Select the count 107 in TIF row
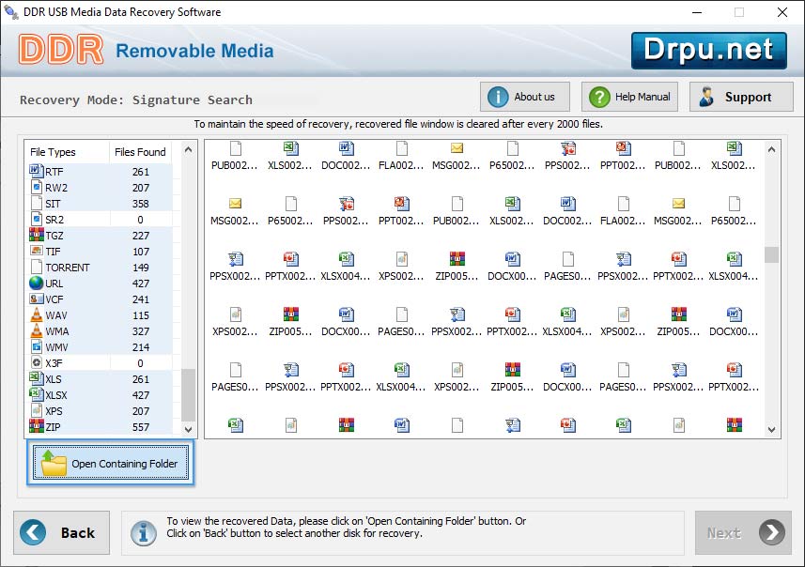This screenshot has height=567, width=805. pyautogui.click(x=141, y=252)
